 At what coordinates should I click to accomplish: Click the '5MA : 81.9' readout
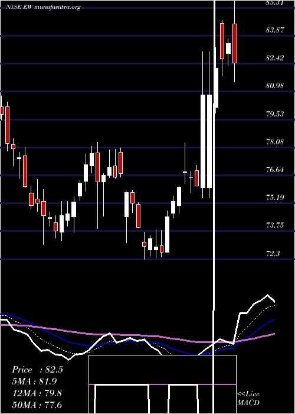34,381
